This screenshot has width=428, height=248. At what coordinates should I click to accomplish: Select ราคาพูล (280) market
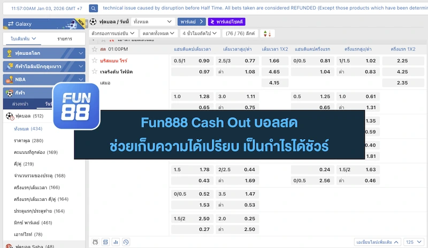click(29, 141)
